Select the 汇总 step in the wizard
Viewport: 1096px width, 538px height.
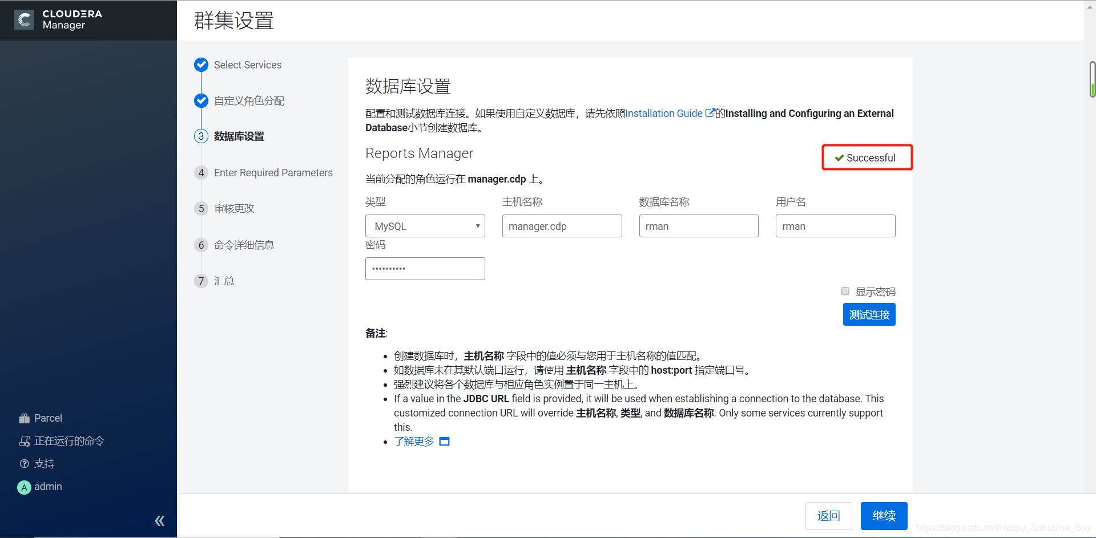[224, 280]
